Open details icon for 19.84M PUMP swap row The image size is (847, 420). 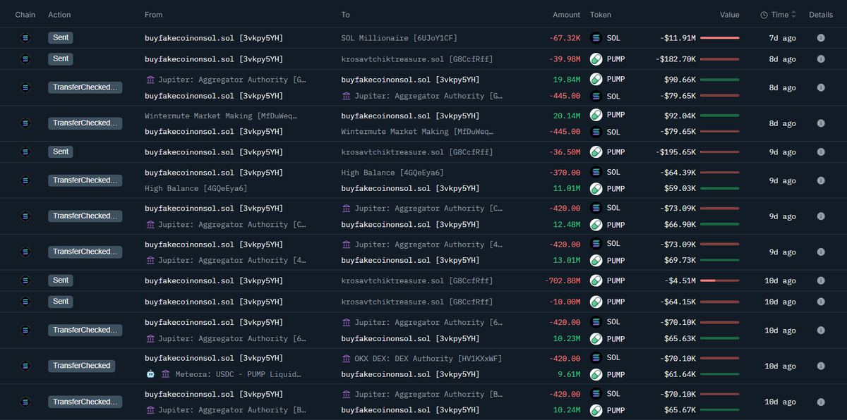point(821,87)
